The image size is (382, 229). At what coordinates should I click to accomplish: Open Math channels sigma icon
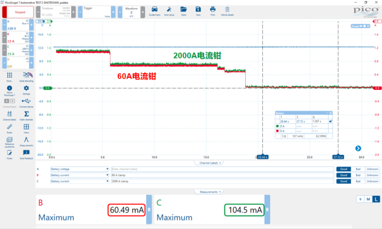26,114
